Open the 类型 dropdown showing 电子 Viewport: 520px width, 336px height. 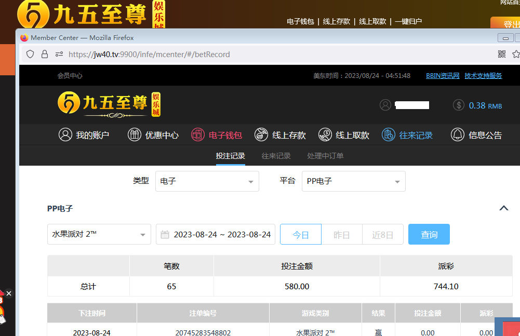[207, 181]
